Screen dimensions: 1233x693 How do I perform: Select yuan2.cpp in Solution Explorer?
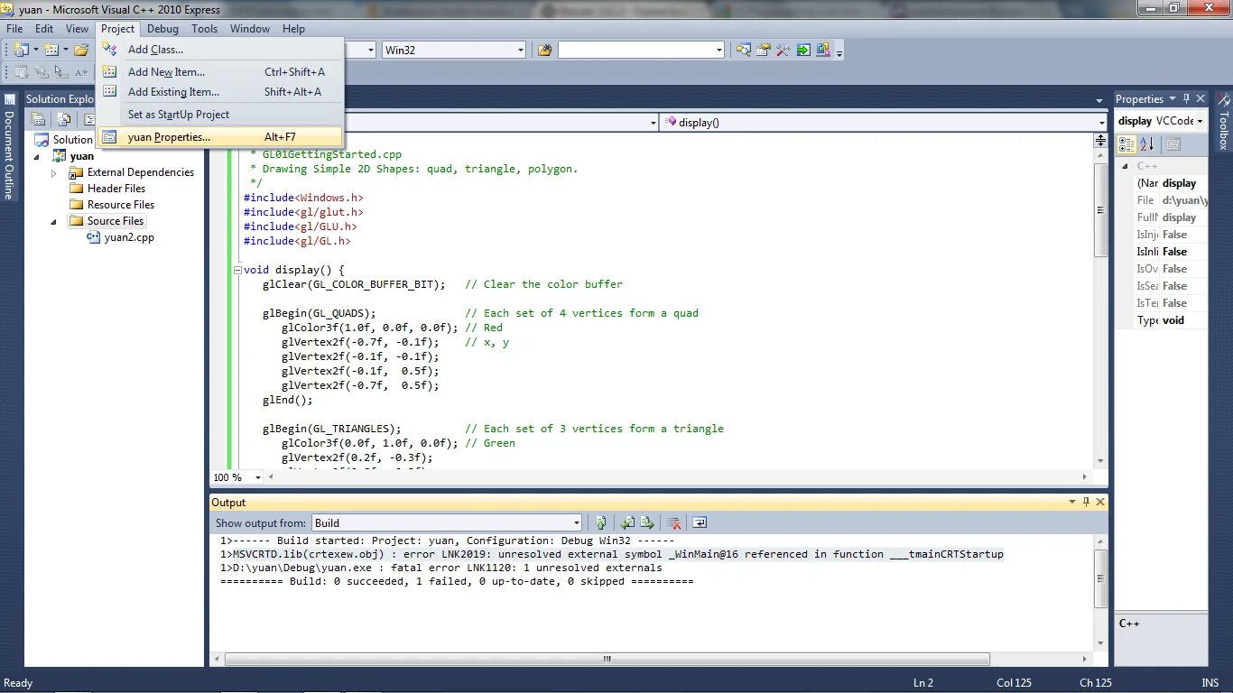pyautogui.click(x=129, y=237)
